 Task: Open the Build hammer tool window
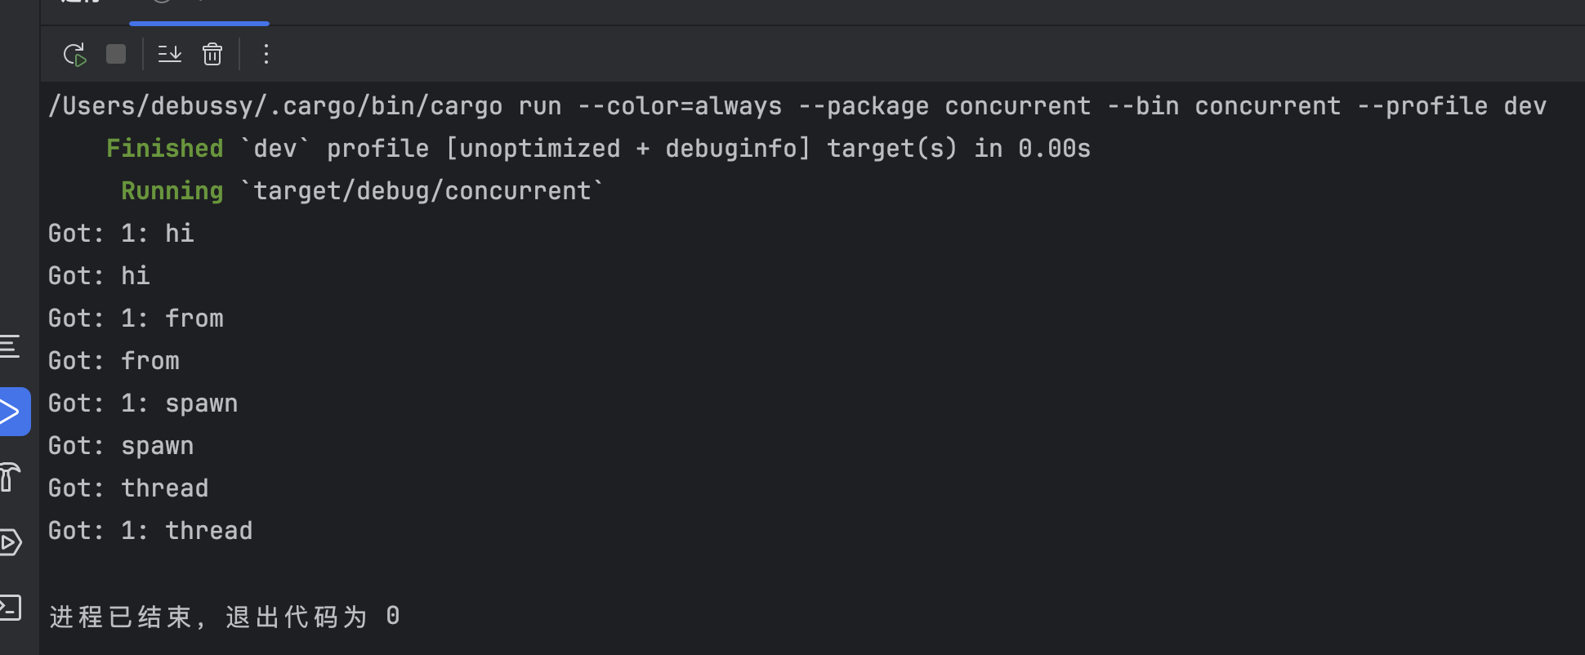10,477
